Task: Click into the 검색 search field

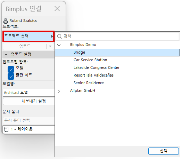Action: click(x=117, y=36)
